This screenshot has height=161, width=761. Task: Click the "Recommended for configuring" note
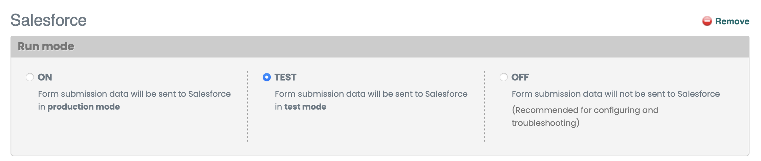[x=585, y=110]
